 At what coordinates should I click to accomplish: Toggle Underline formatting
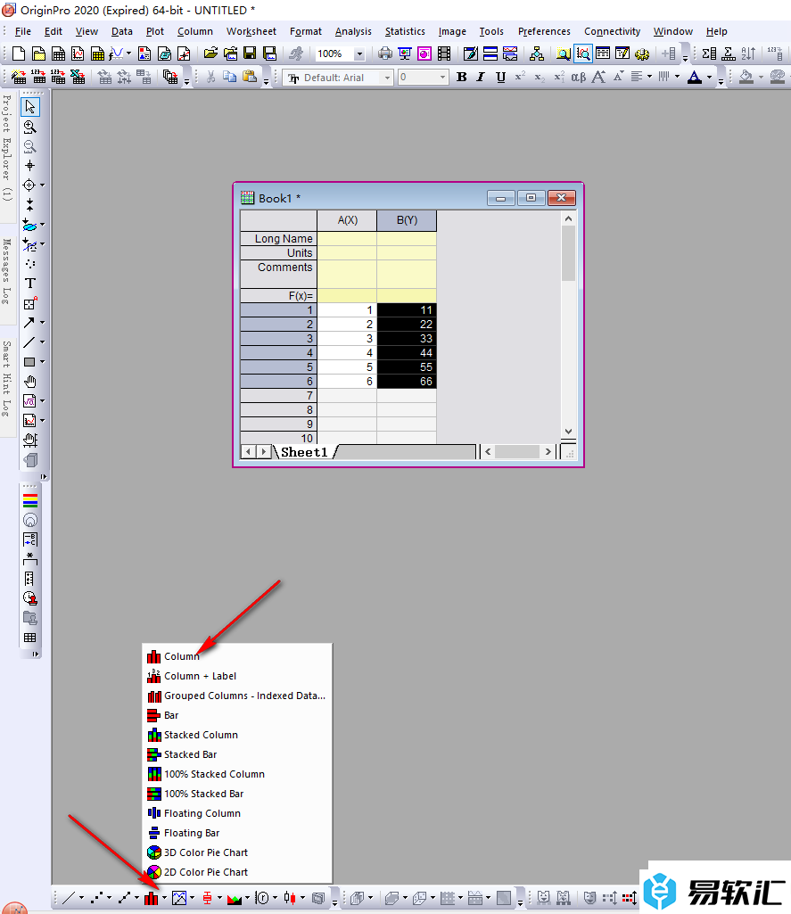(x=500, y=77)
